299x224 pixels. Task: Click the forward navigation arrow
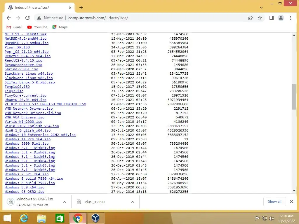[18, 18]
